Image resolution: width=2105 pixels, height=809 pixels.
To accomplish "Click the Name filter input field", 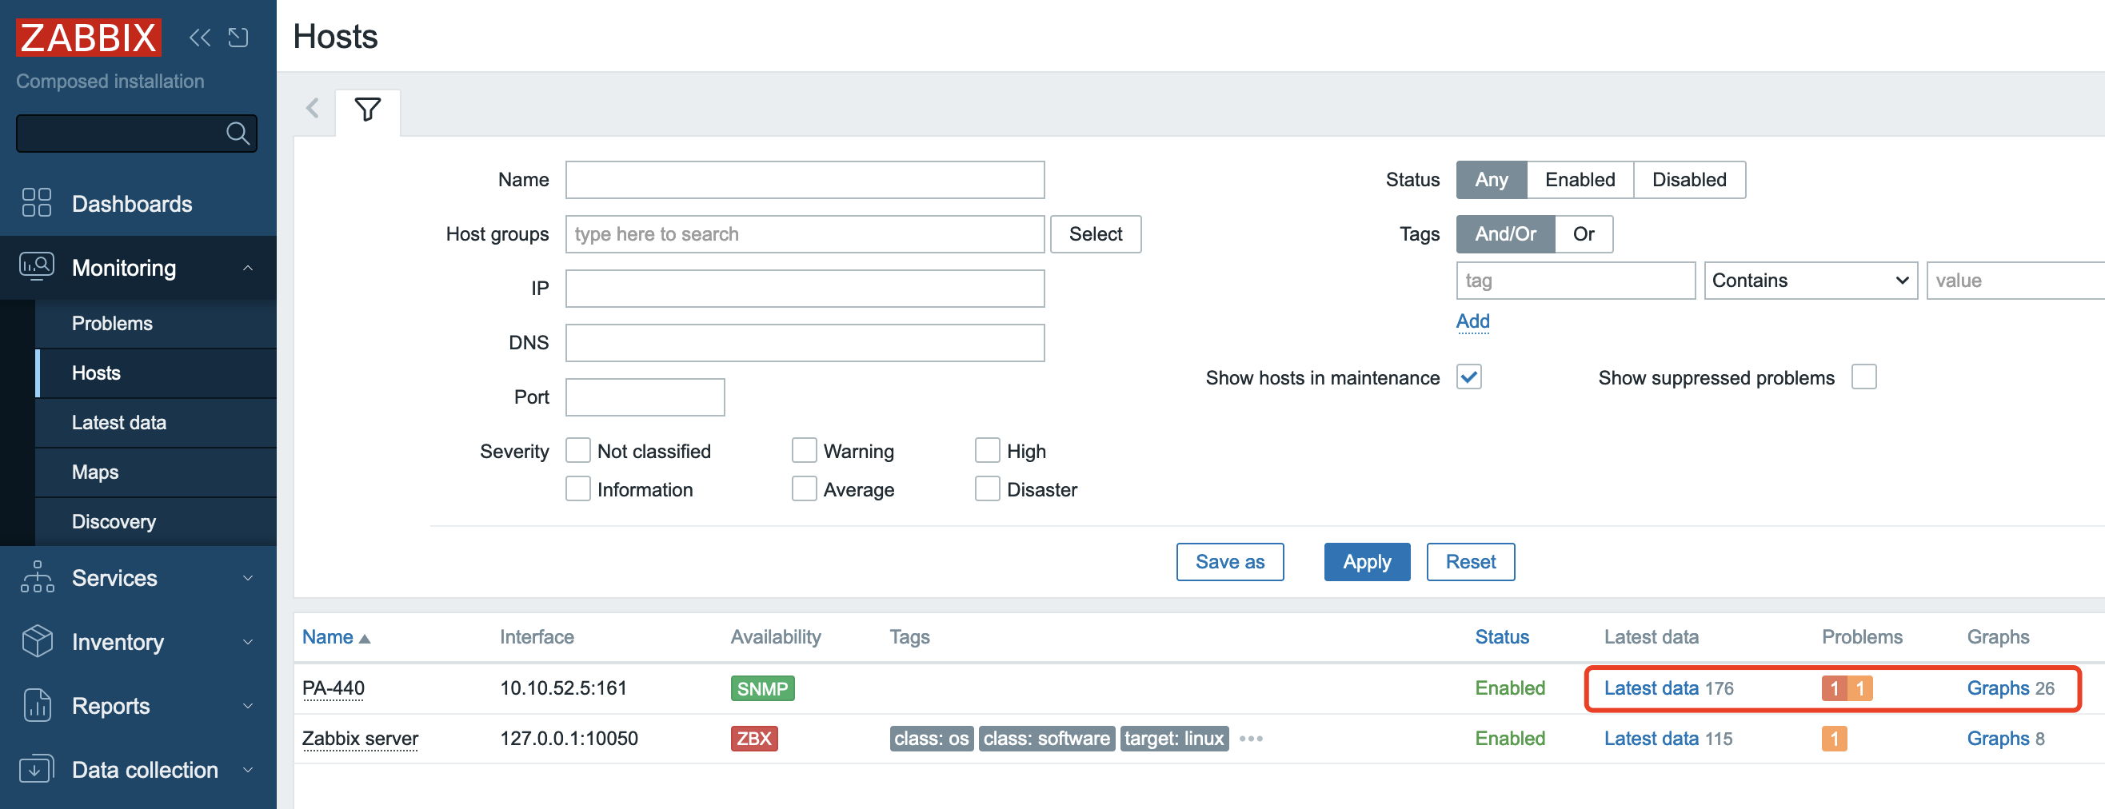I will pos(805,180).
